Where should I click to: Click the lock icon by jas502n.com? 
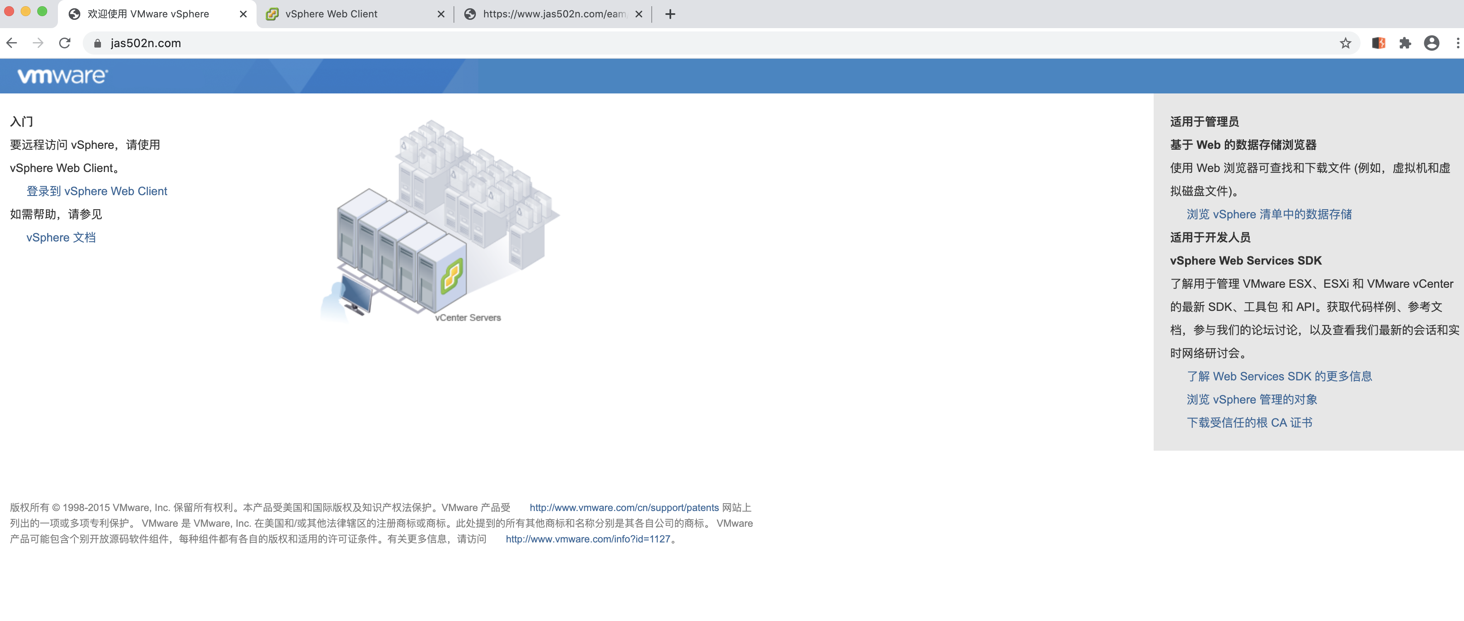[98, 43]
